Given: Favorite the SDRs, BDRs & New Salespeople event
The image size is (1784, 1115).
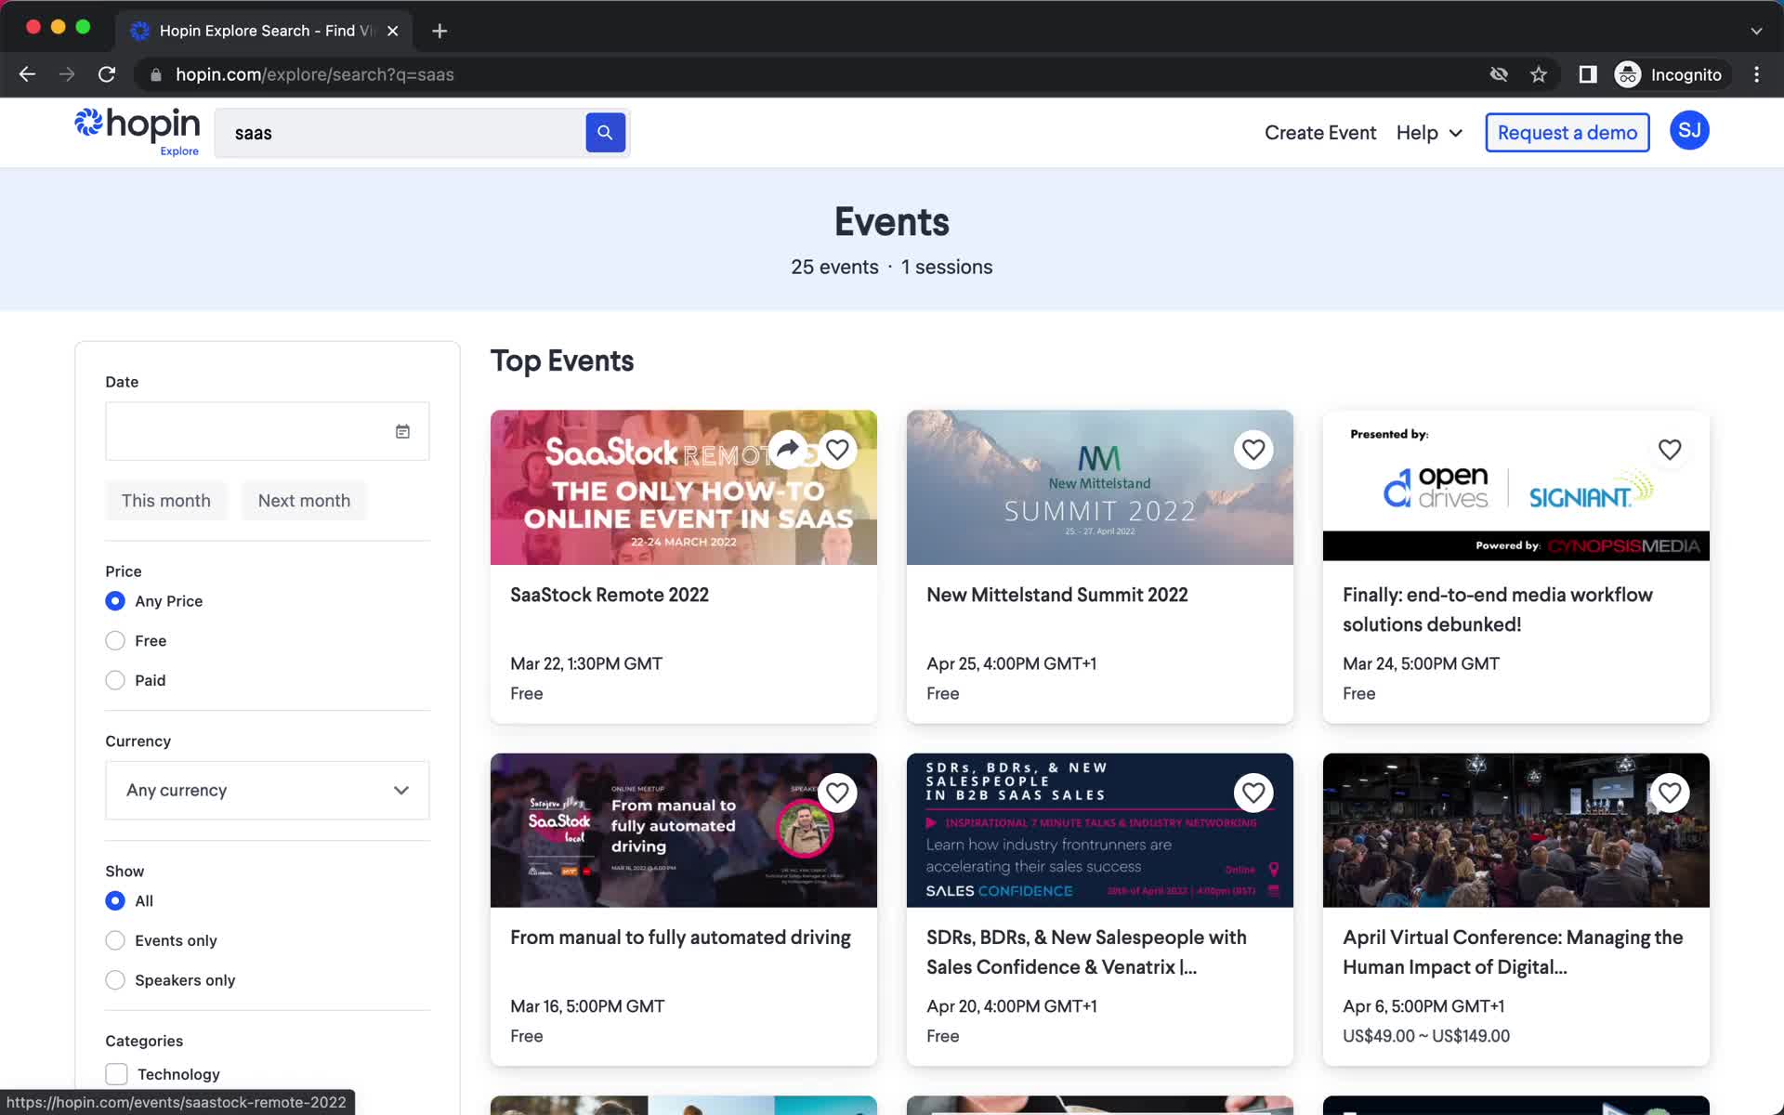Looking at the screenshot, I should point(1253,793).
